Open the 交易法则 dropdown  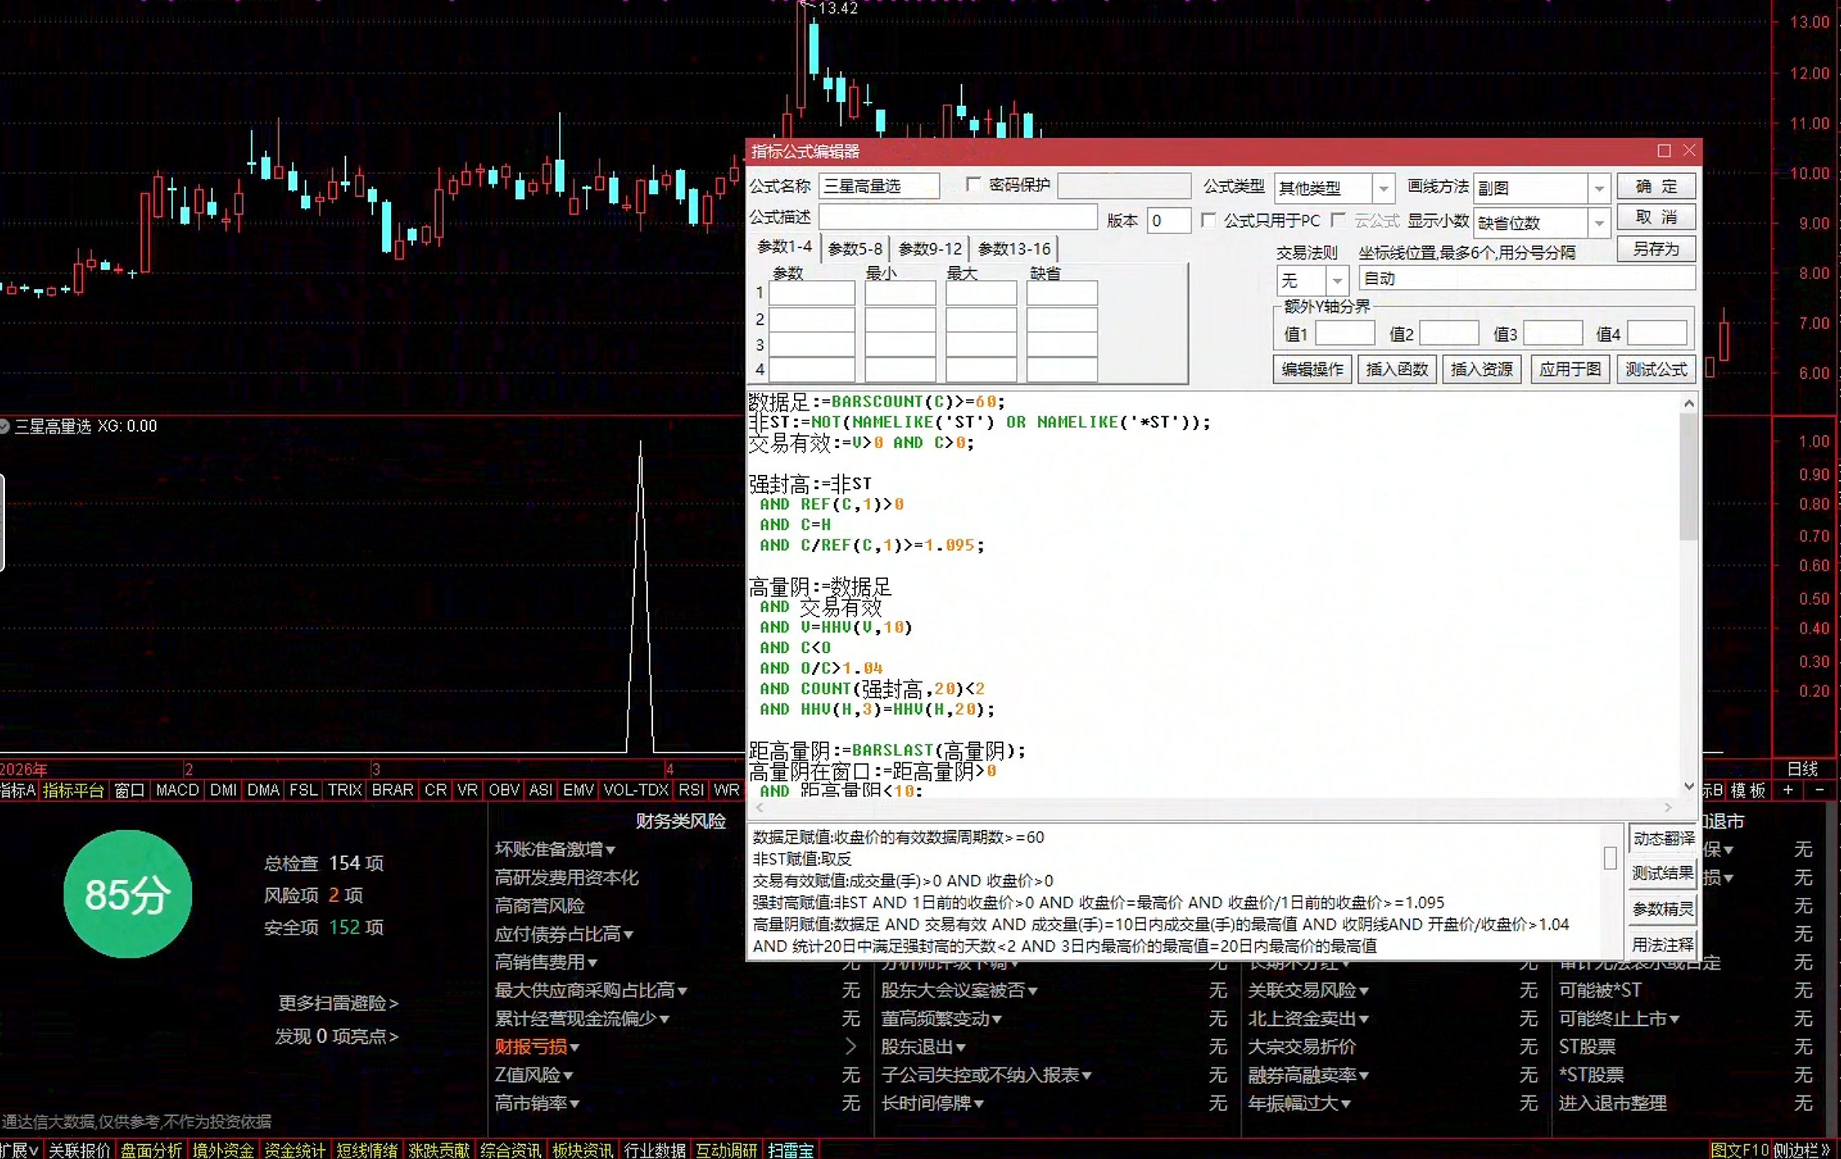tap(1337, 281)
